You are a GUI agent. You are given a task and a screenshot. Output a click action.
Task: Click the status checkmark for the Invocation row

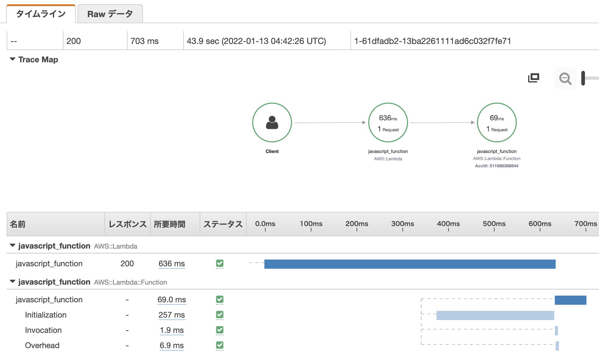tap(220, 330)
